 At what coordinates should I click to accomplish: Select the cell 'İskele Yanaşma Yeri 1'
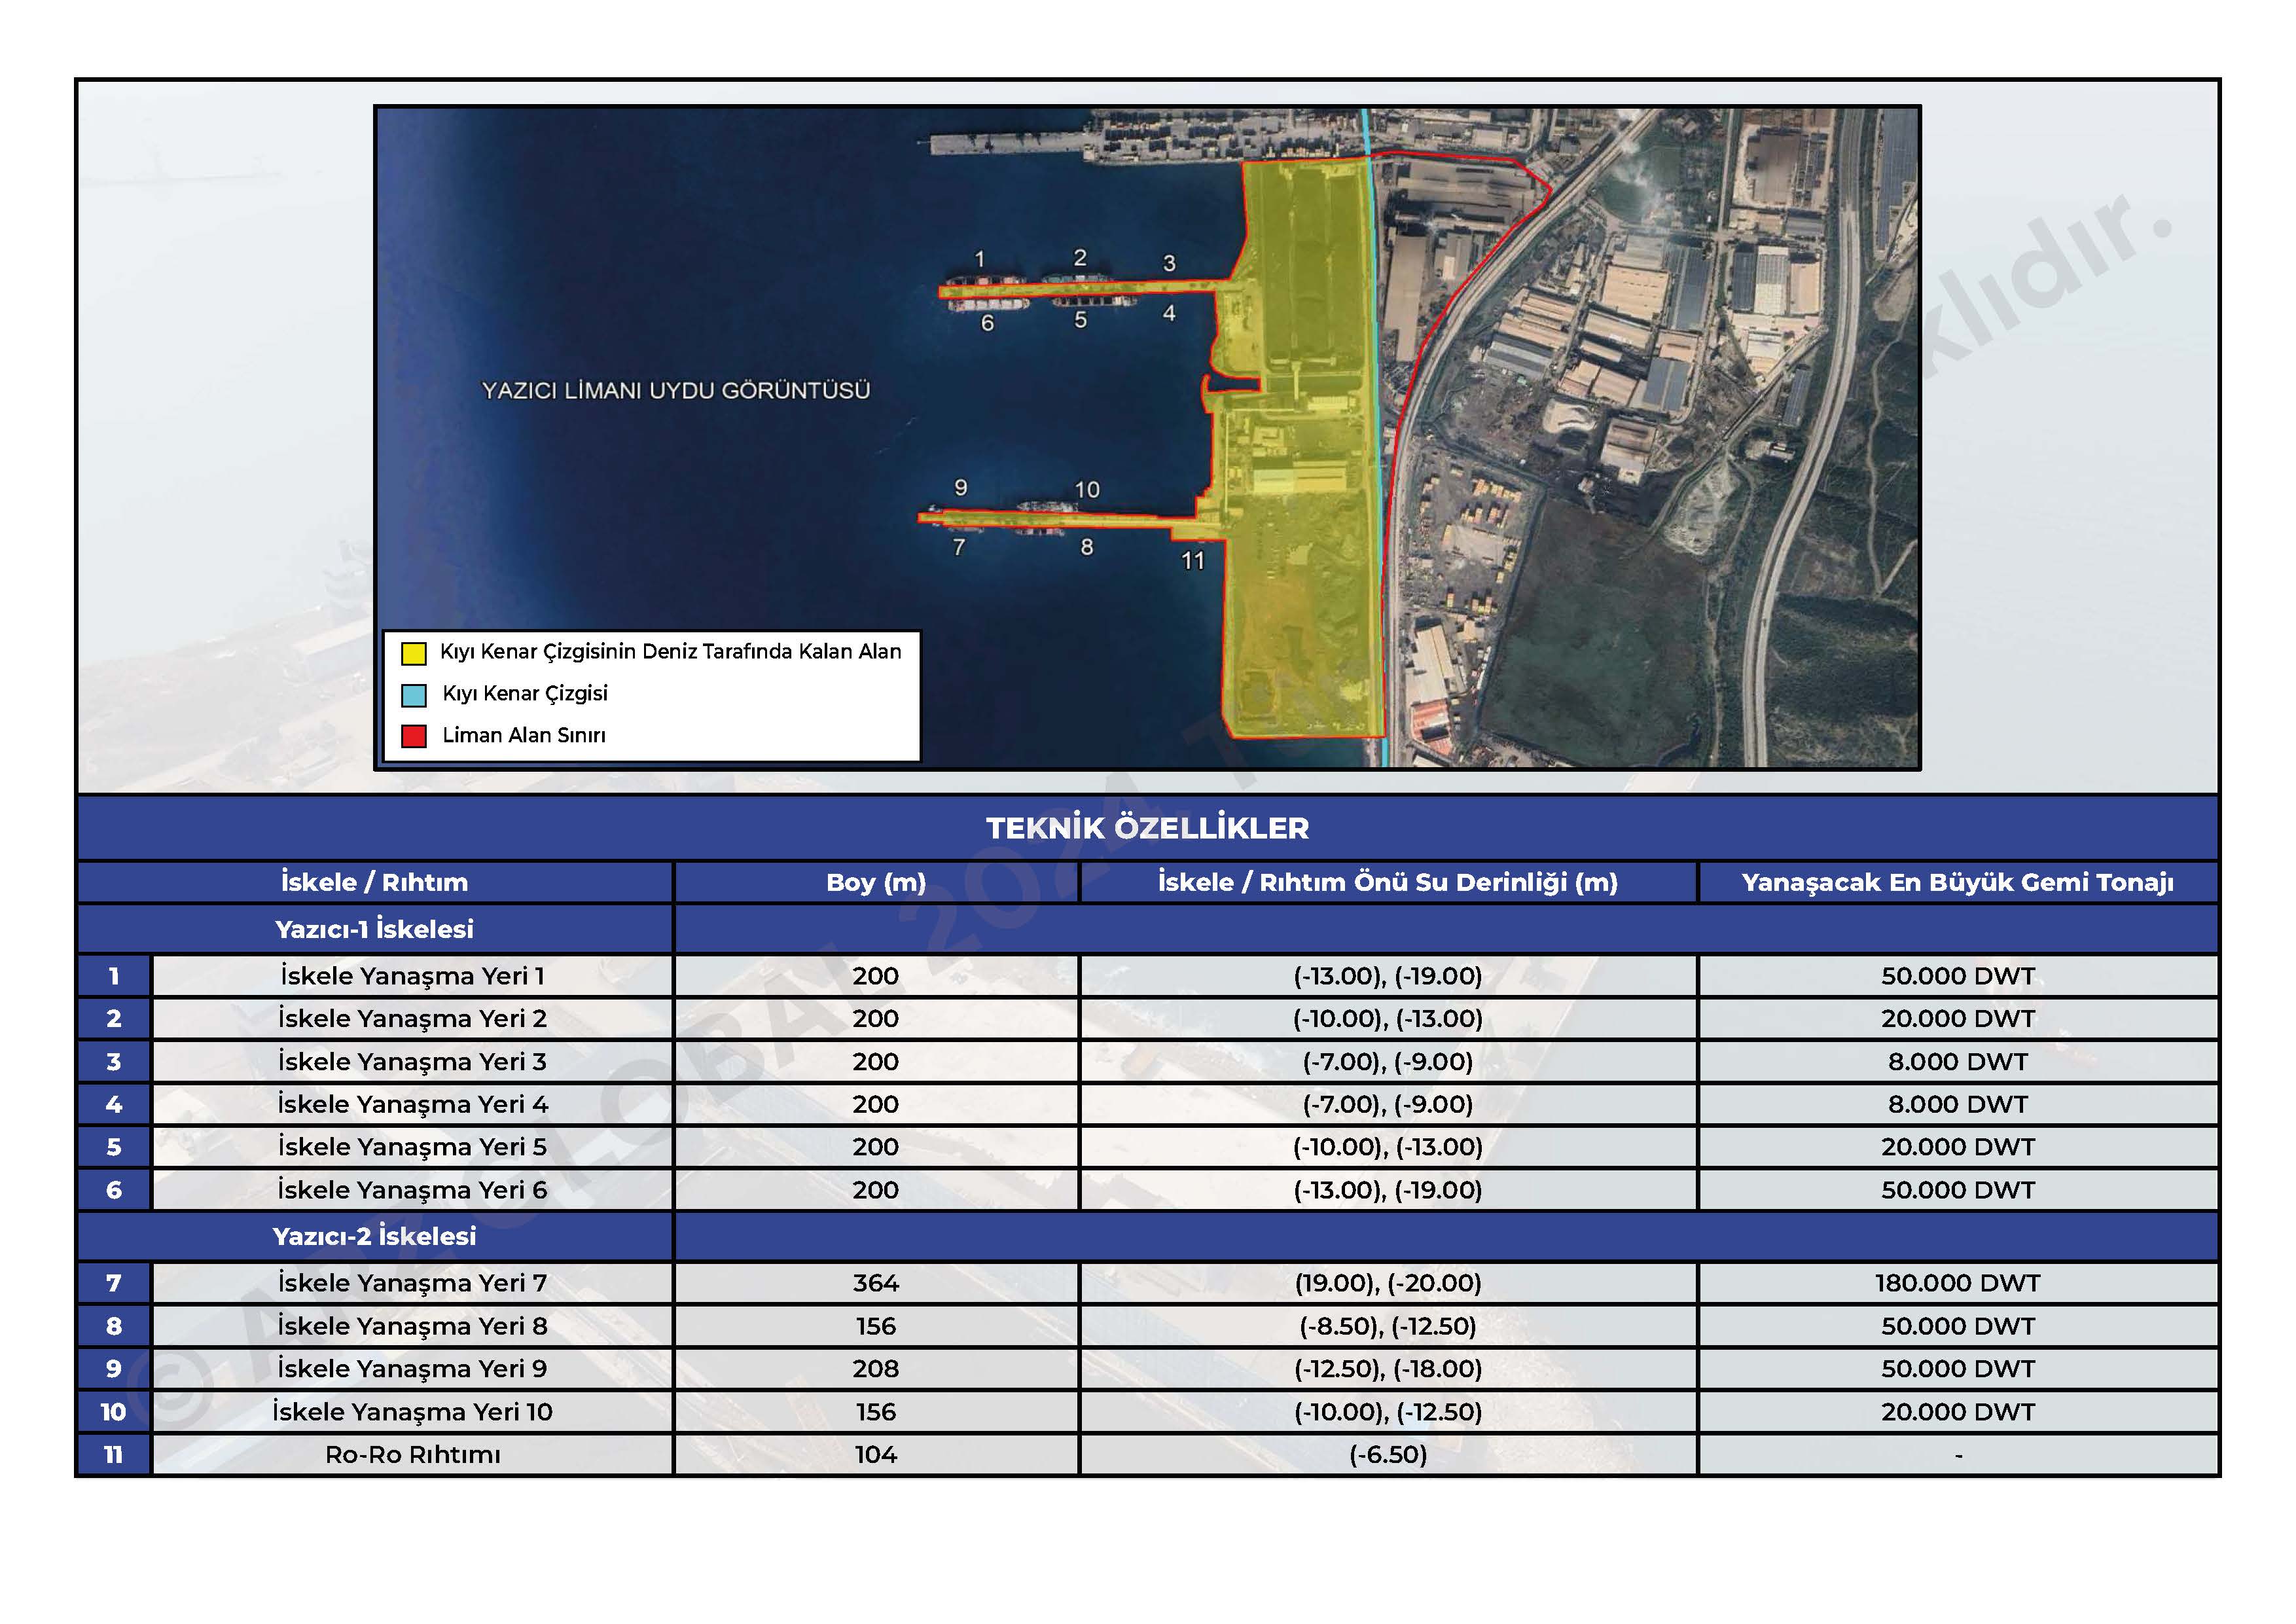pyautogui.click(x=413, y=976)
